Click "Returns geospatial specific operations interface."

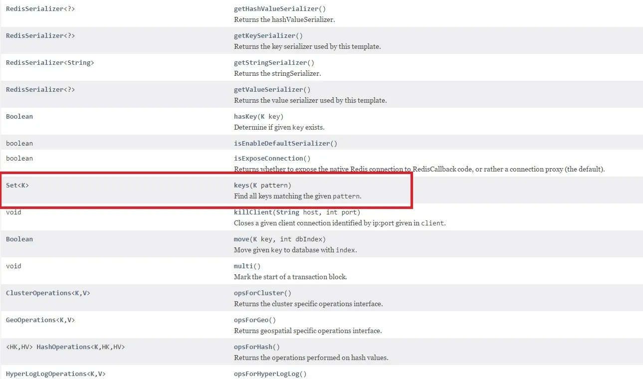pyautogui.click(x=308, y=331)
